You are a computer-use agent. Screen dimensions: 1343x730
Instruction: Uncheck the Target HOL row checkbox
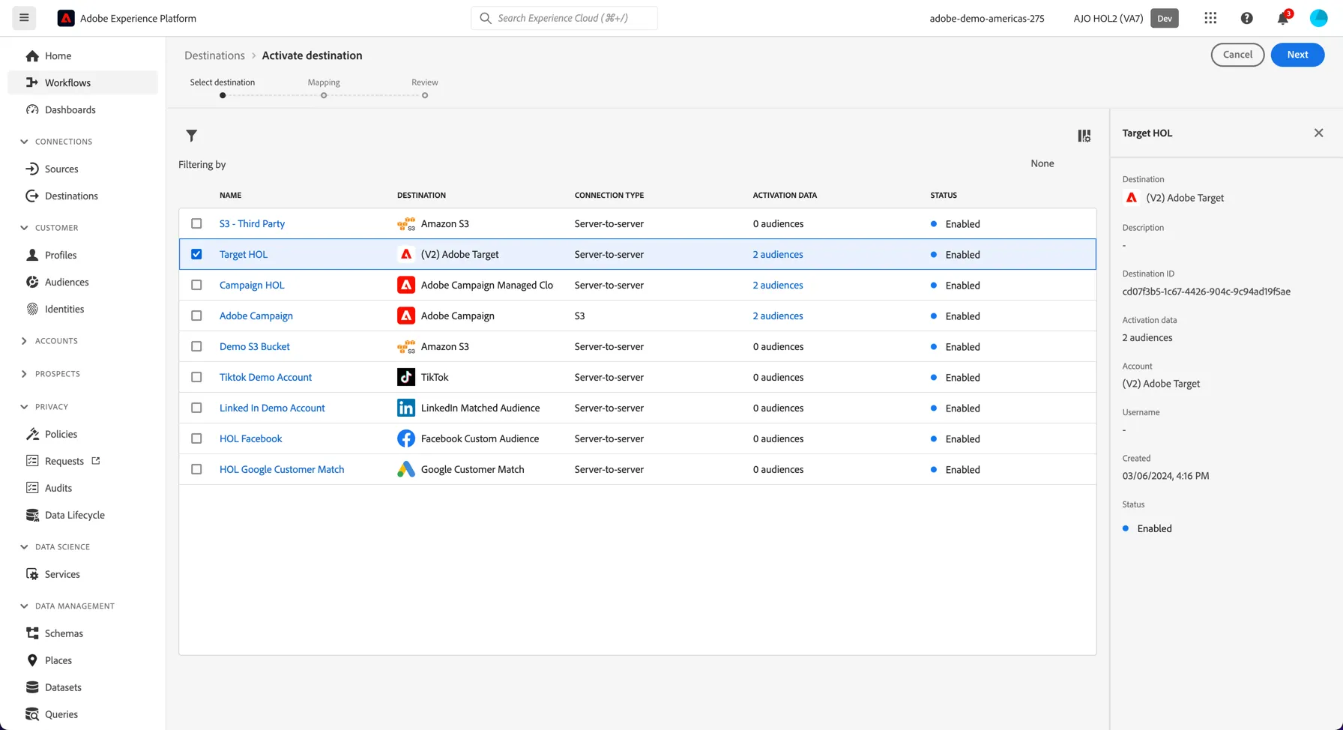pyautogui.click(x=196, y=254)
